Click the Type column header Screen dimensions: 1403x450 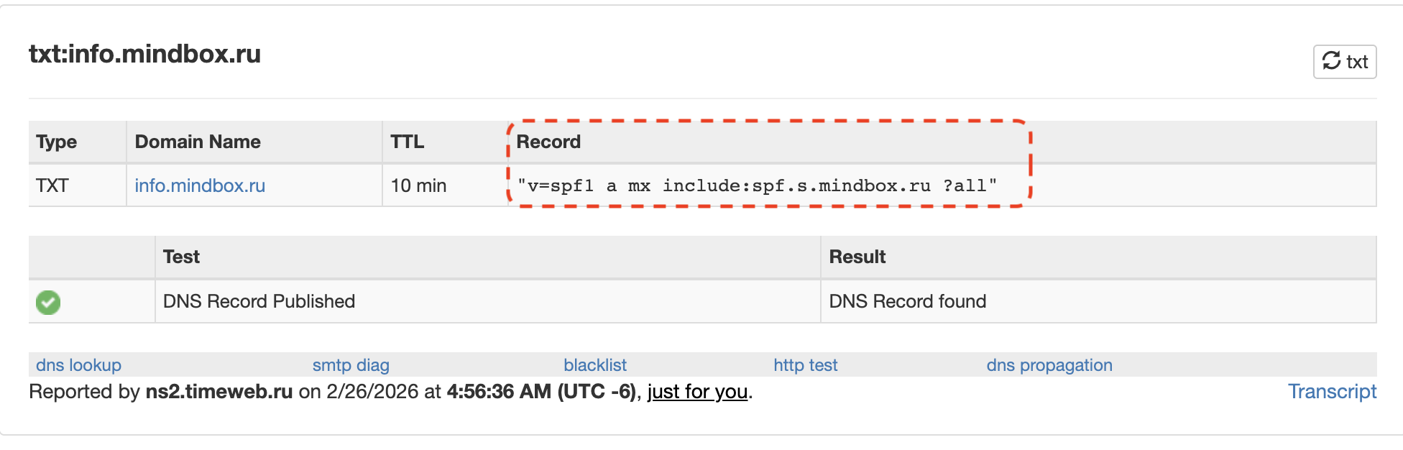pyautogui.click(x=55, y=142)
